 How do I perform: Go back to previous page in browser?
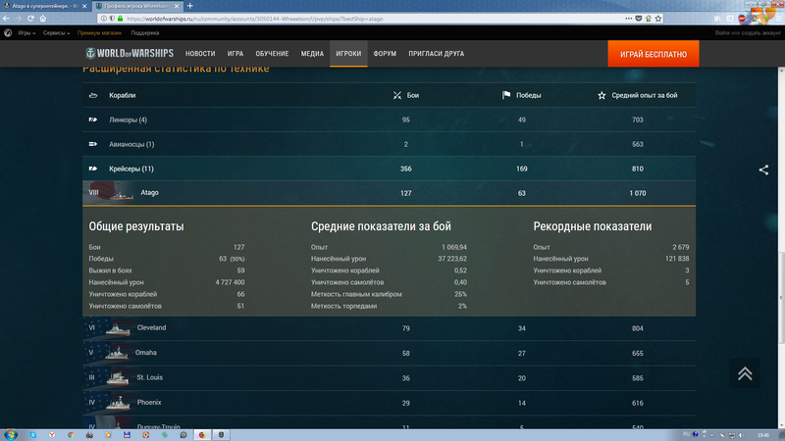coord(6,19)
